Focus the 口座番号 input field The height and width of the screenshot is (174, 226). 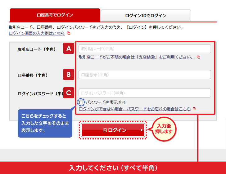click(x=145, y=75)
